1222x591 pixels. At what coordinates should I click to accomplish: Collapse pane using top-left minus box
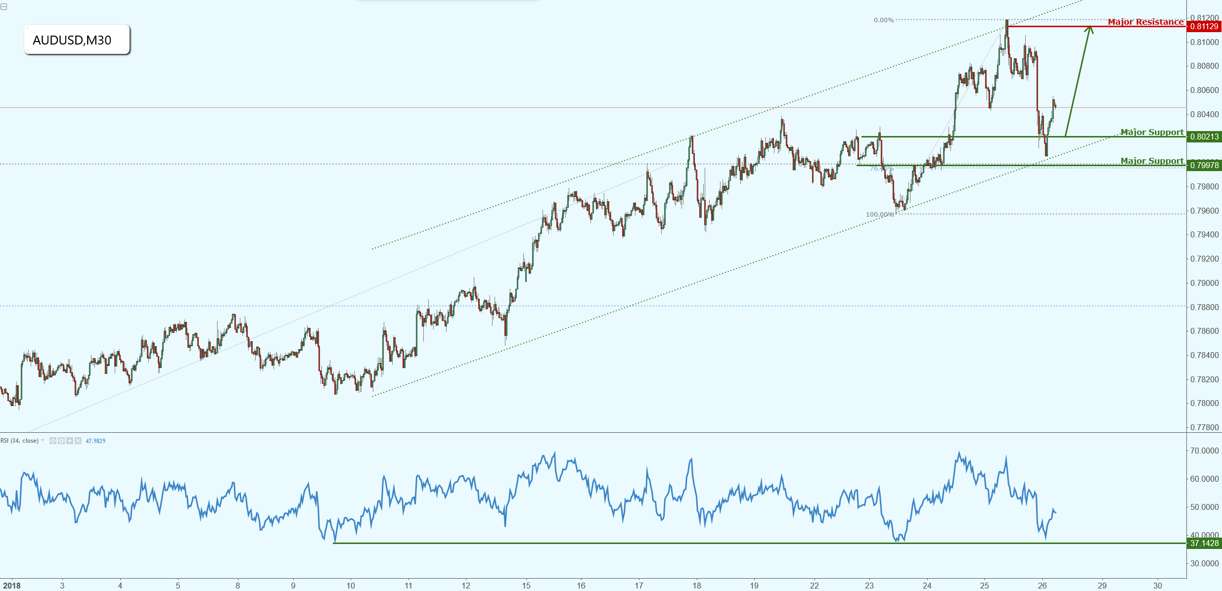pos(4,7)
